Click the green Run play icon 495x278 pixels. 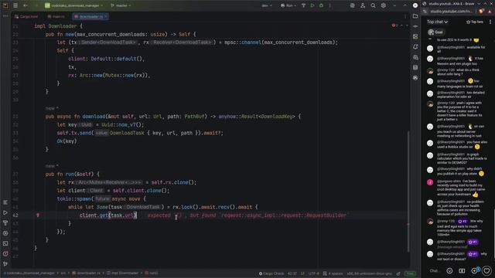(x=312, y=5)
